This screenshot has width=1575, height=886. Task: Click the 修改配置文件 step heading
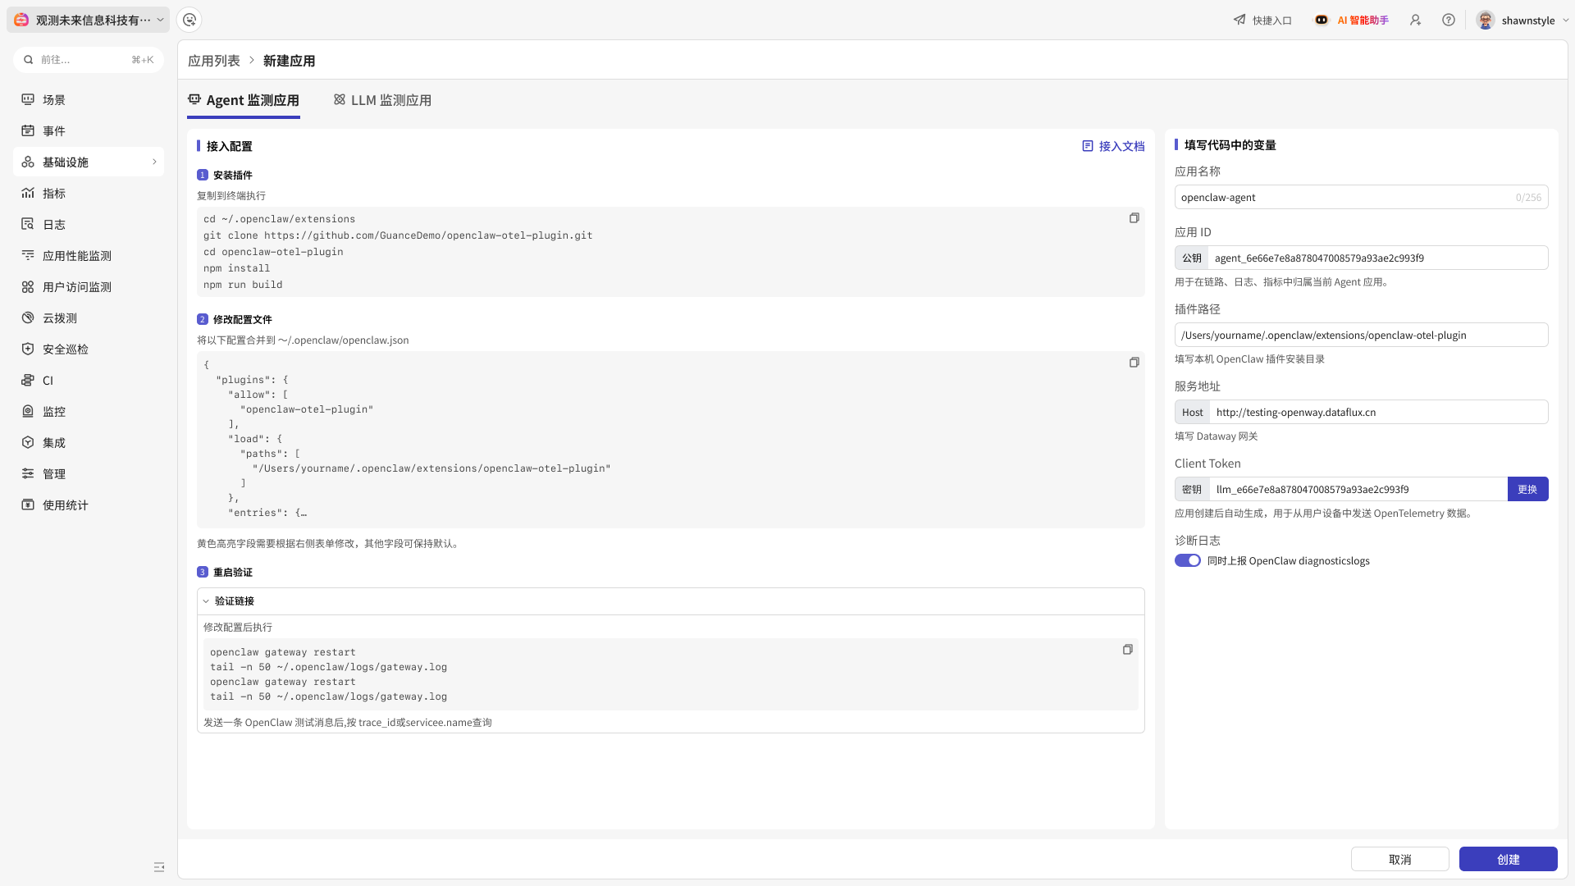[242, 319]
